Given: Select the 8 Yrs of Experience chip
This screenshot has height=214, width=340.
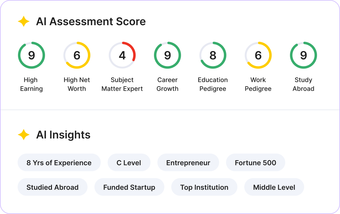Looking at the screenshot, I should (x=59, y=163).
